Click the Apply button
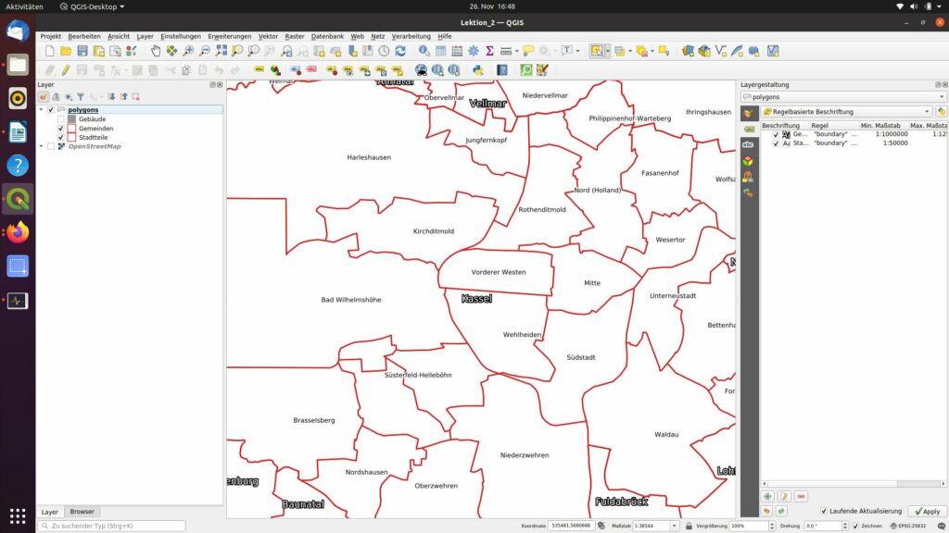The width and height of the screenshot is (949, 533). pyautogui.click(x=927, y=511)
